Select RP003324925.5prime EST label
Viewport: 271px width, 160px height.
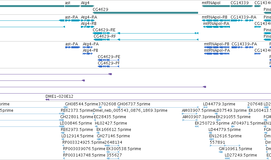(x=83, y=143)
